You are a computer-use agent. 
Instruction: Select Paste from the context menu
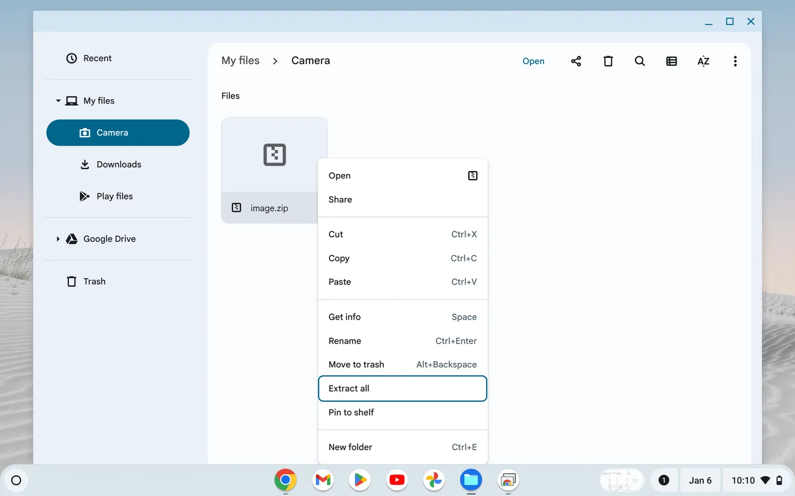coord(403,282)
